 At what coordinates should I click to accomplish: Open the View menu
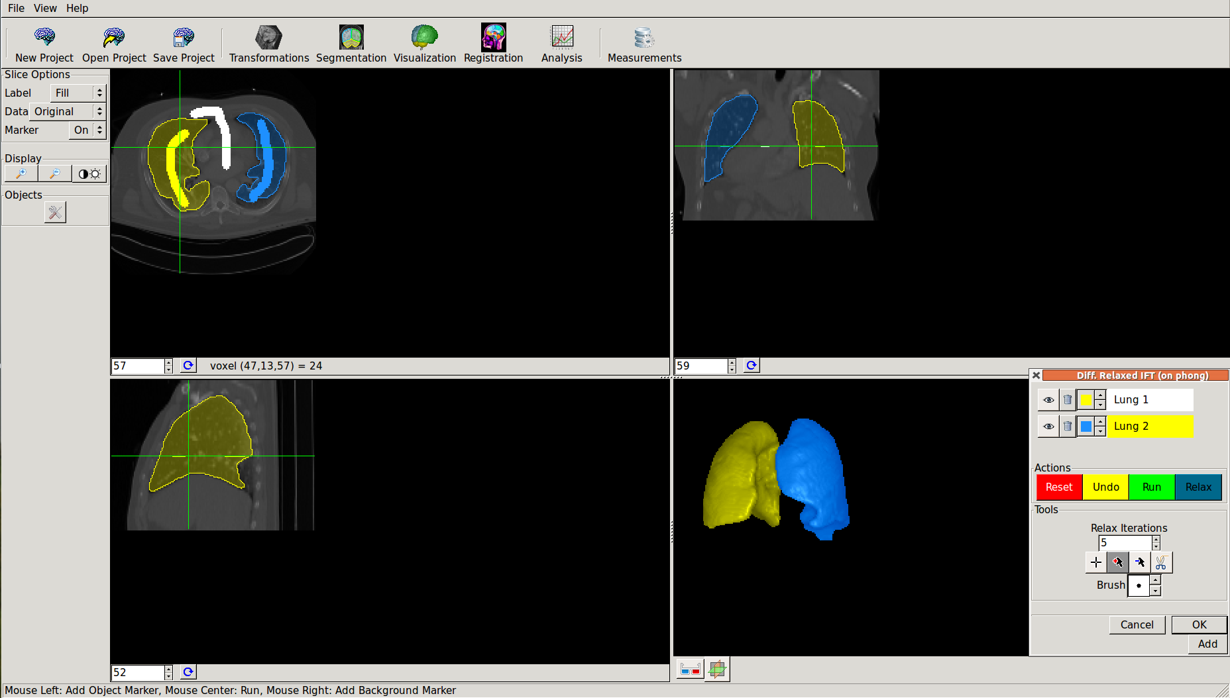click(x=45, y=8)
